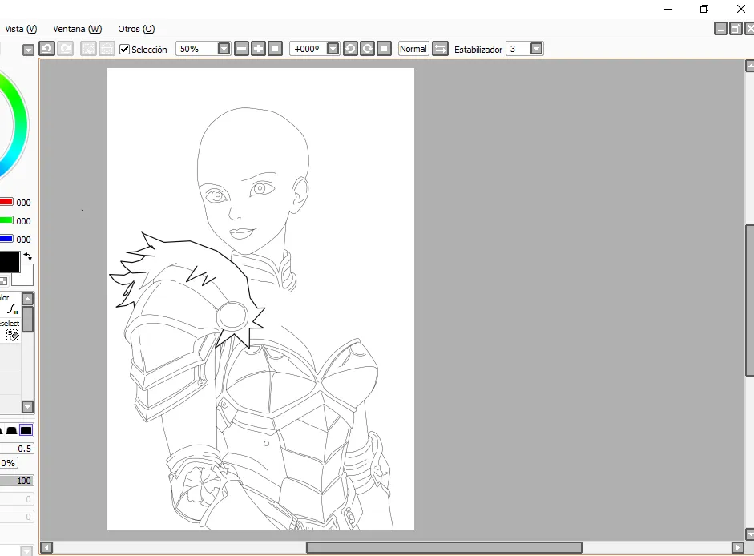754x556 pixels.
Task: Click the blue RGB channel slider
Action: pos(6,239)
